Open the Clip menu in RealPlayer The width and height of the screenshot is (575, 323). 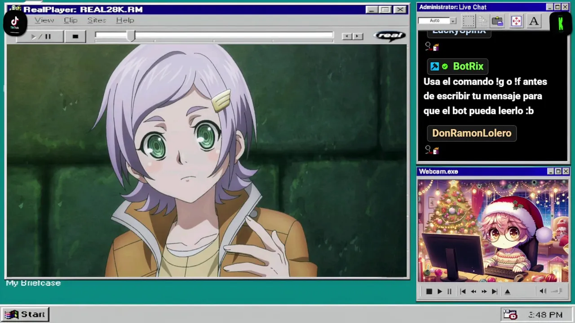click(x=71, y=20)
